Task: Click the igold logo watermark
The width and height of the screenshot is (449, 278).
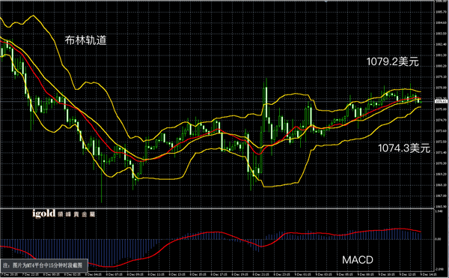Action: (x=64, y=214)
